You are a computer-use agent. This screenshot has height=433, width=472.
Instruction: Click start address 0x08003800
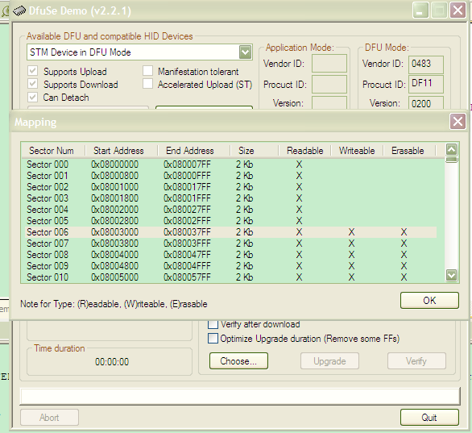(114, 244)
